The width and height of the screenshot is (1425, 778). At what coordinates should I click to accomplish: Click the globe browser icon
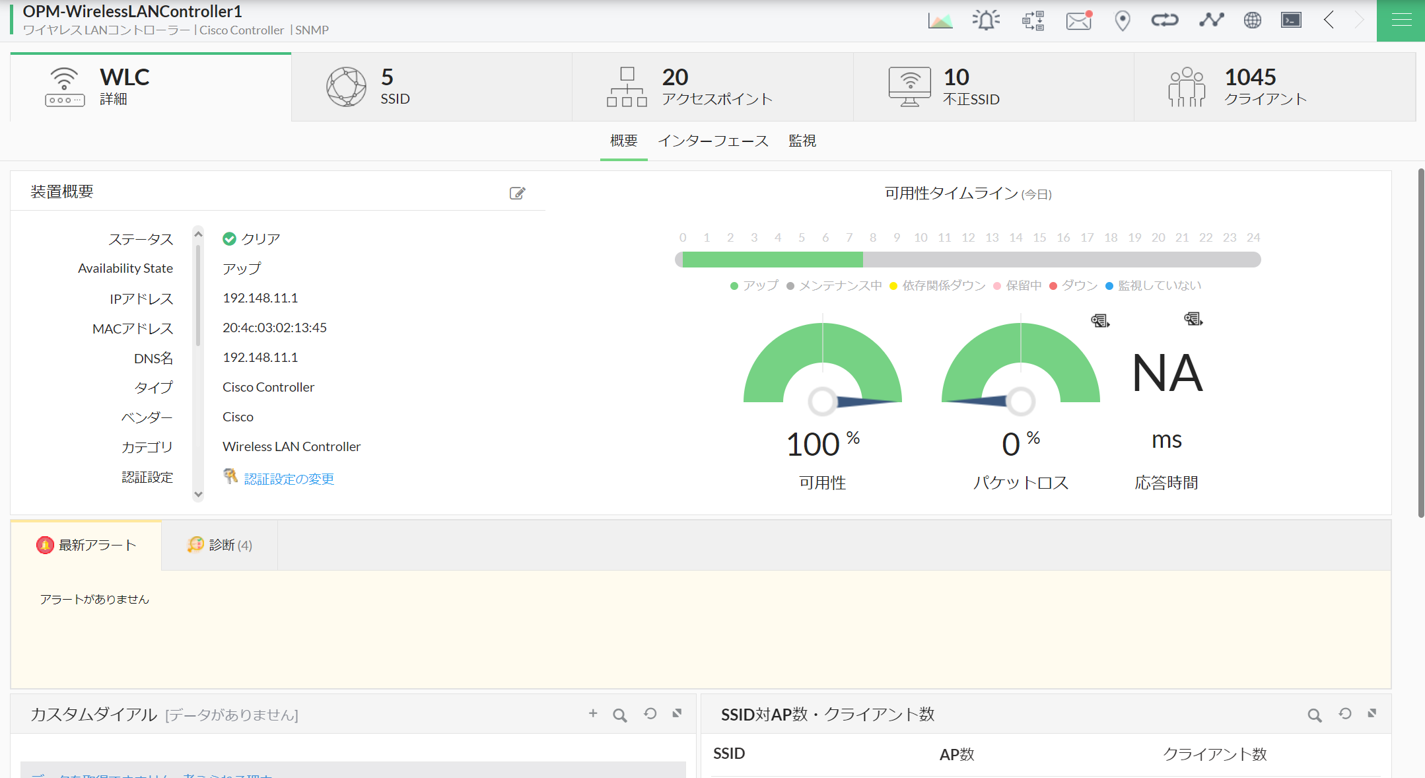(1252, 20)
